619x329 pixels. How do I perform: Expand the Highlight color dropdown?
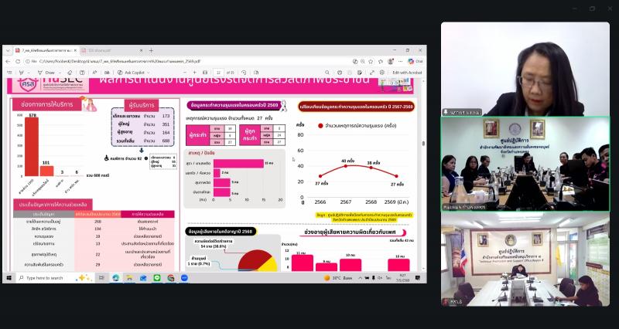[x=29, y=73]
